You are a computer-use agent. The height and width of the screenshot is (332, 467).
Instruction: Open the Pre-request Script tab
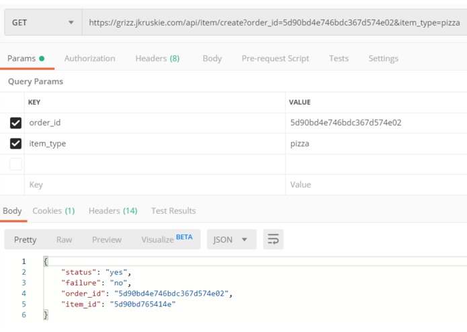click(x=275, y=58)
